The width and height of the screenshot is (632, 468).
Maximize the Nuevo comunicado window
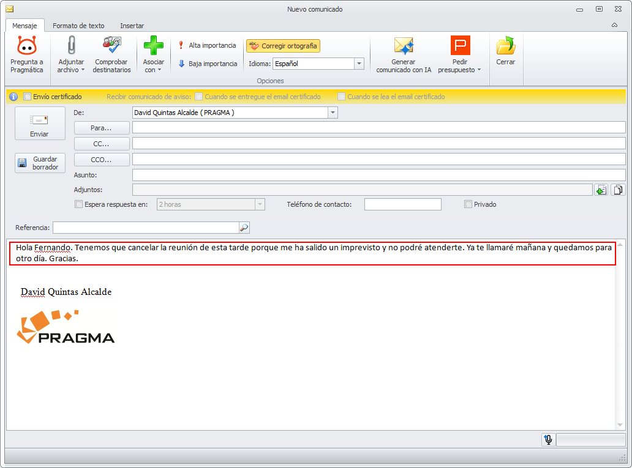599,9
